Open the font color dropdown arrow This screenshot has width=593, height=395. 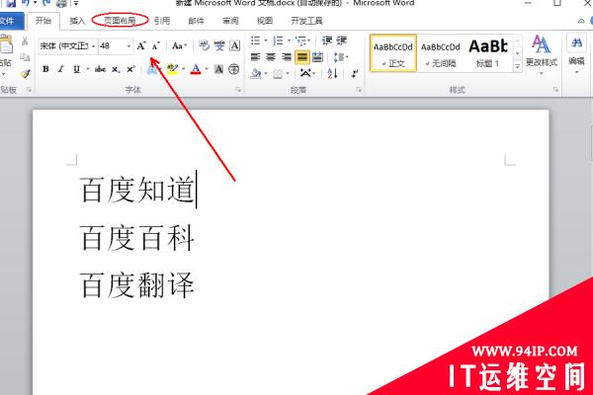207,69
